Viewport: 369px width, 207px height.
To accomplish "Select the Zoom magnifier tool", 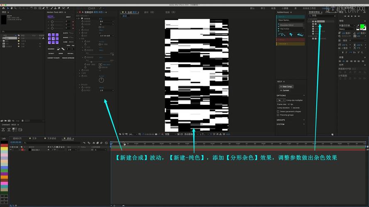I will pos(15,8).
